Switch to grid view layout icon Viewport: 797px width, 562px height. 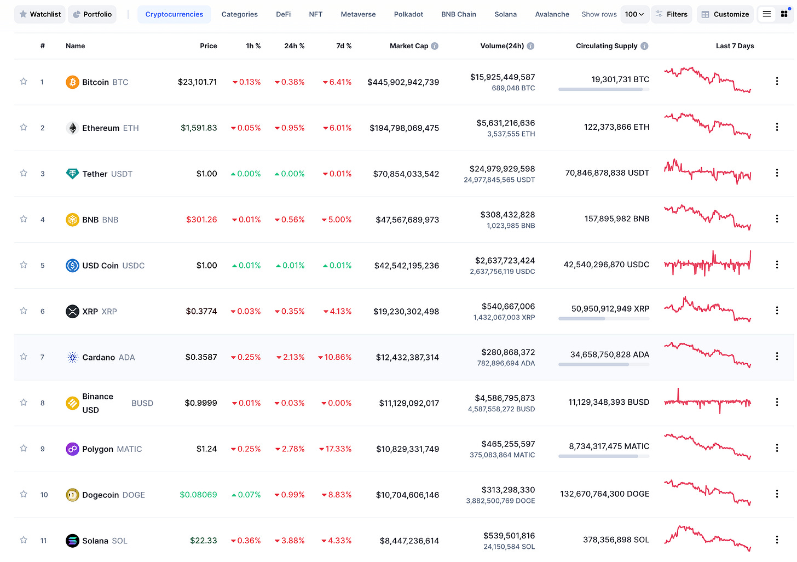(784, 14)
